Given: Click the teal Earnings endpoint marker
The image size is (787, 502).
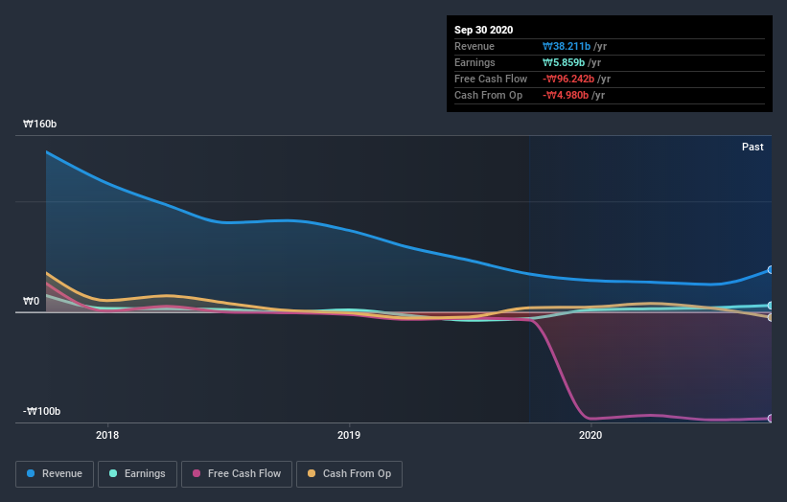Looking at the screenshot, I should tap(771, 306).
